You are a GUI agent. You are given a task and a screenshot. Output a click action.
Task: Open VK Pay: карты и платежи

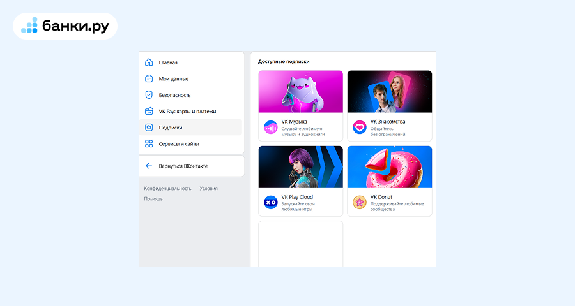tap(190, 112)
